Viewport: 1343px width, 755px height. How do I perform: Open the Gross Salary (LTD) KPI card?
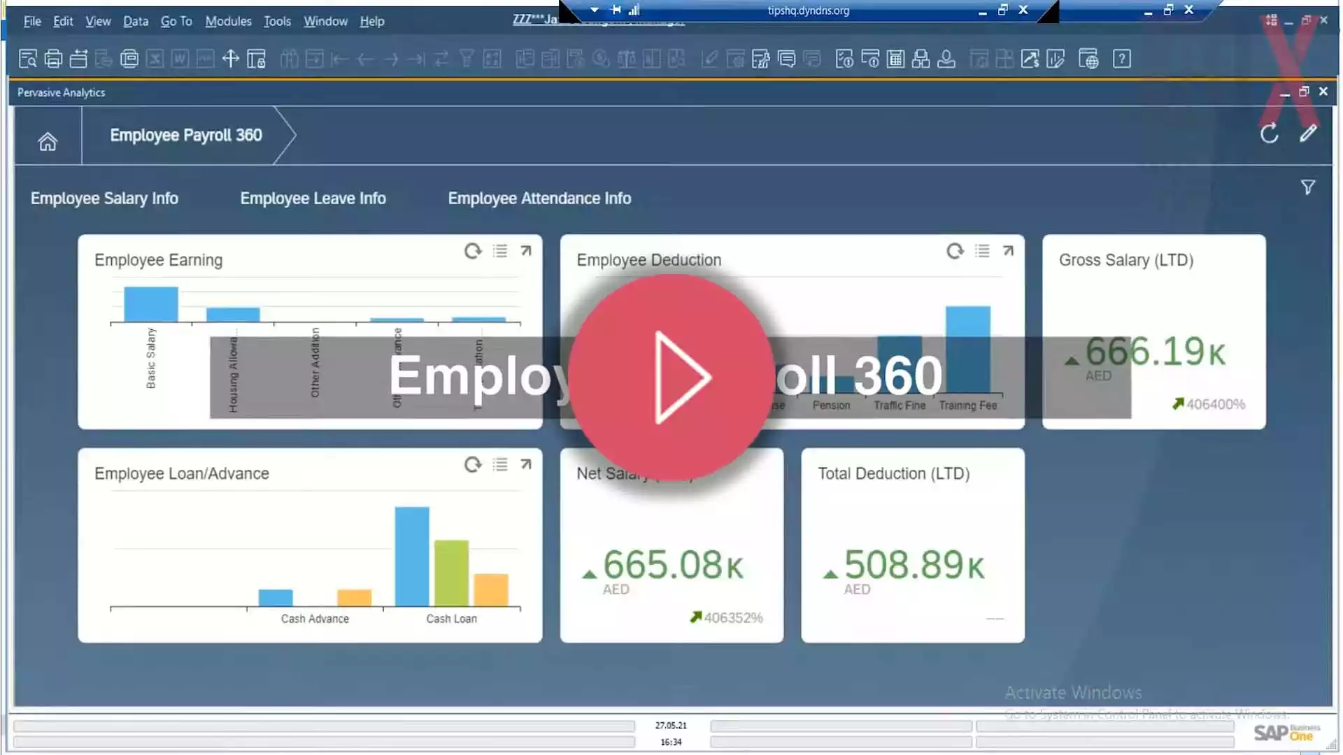pyautogui.click(x=1154, y=331)
